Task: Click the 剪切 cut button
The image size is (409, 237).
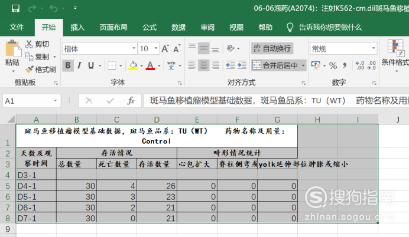Action: 37,44
